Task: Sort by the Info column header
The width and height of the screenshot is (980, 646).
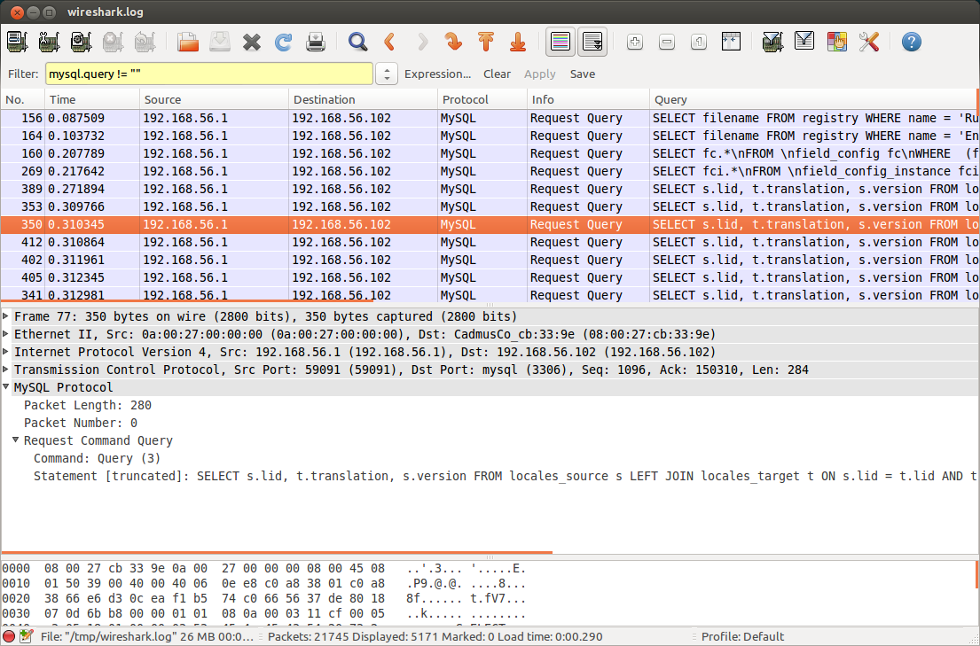Action: [589, 99]
